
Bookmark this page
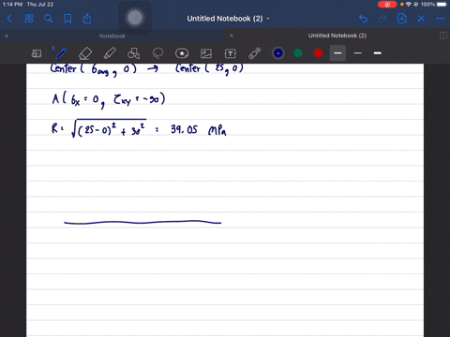tap(67, 19)
